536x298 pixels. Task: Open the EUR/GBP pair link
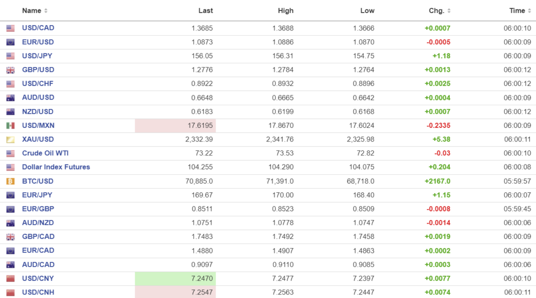[38, 209]
